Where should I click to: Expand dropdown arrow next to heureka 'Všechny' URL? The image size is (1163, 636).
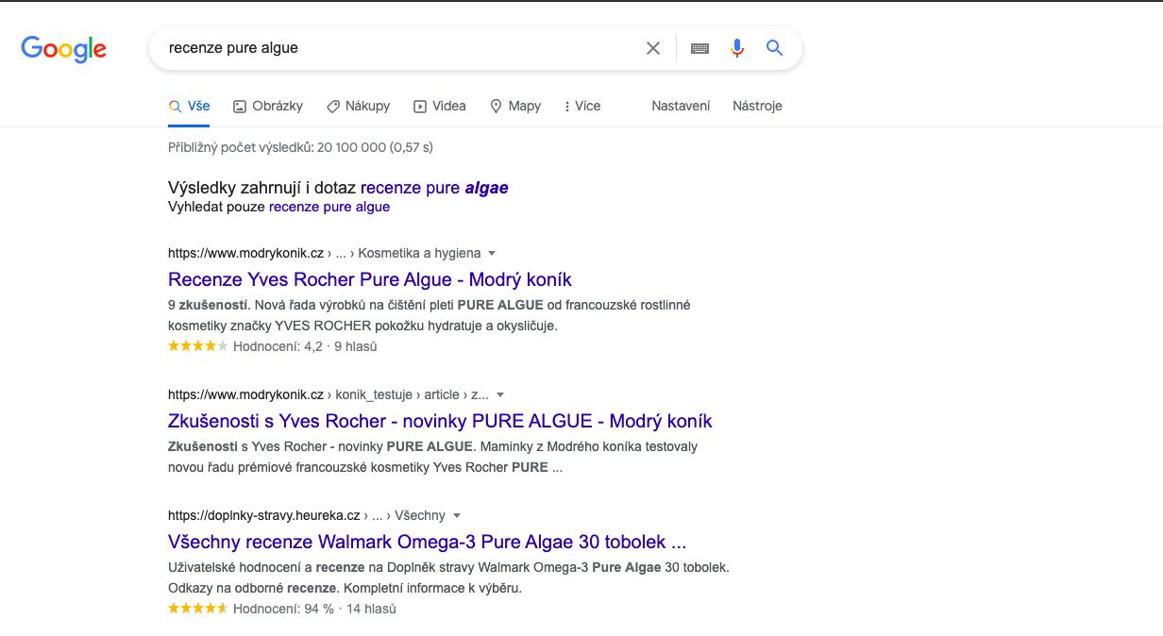[x=457, y=515]
